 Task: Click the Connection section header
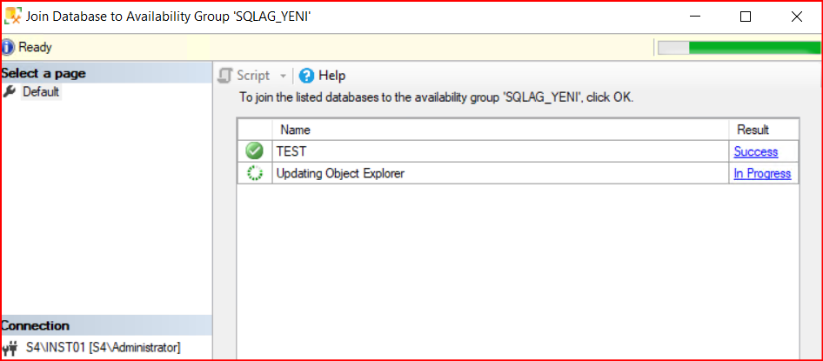click(36, 325)
